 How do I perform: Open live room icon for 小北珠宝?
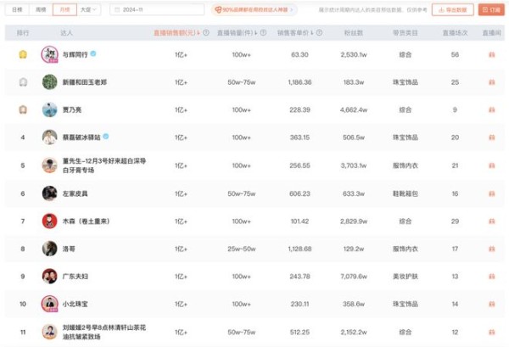pos(491,304)
